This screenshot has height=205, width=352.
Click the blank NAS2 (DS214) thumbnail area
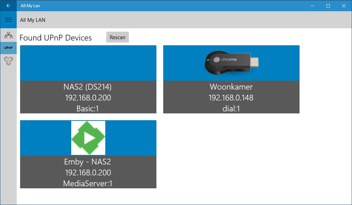[x=88, y=63]
